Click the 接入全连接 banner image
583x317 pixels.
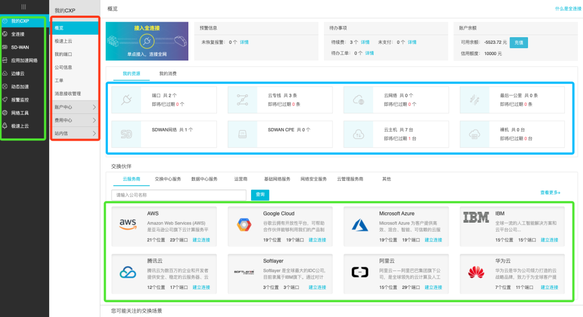point(147,41)
